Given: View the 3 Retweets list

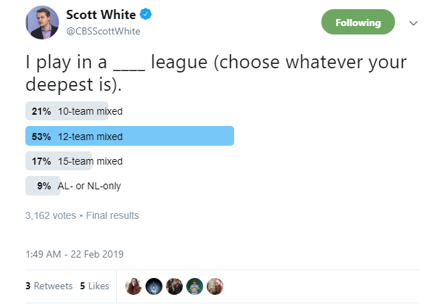Looking at the screenshot, I should [49, 286].
